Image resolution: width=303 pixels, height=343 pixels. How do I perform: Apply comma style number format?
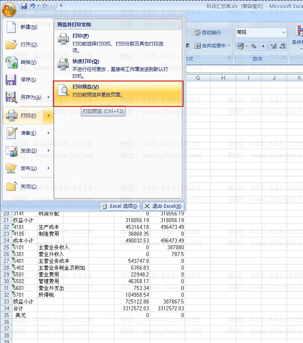click(263, 46)
